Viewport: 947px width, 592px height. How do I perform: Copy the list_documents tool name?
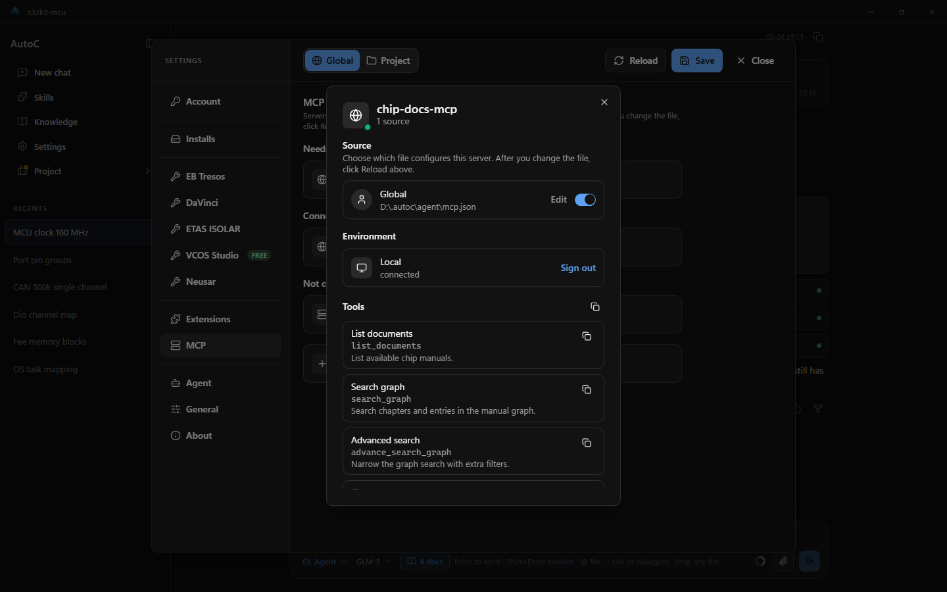pyautogui.click(x=587, y=337)
